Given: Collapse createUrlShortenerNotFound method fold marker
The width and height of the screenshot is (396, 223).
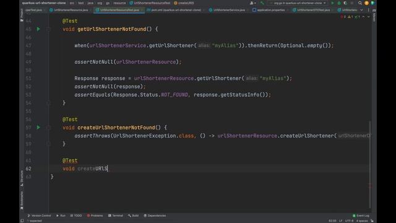Looking at the screenshot, I should click(48, 128).
